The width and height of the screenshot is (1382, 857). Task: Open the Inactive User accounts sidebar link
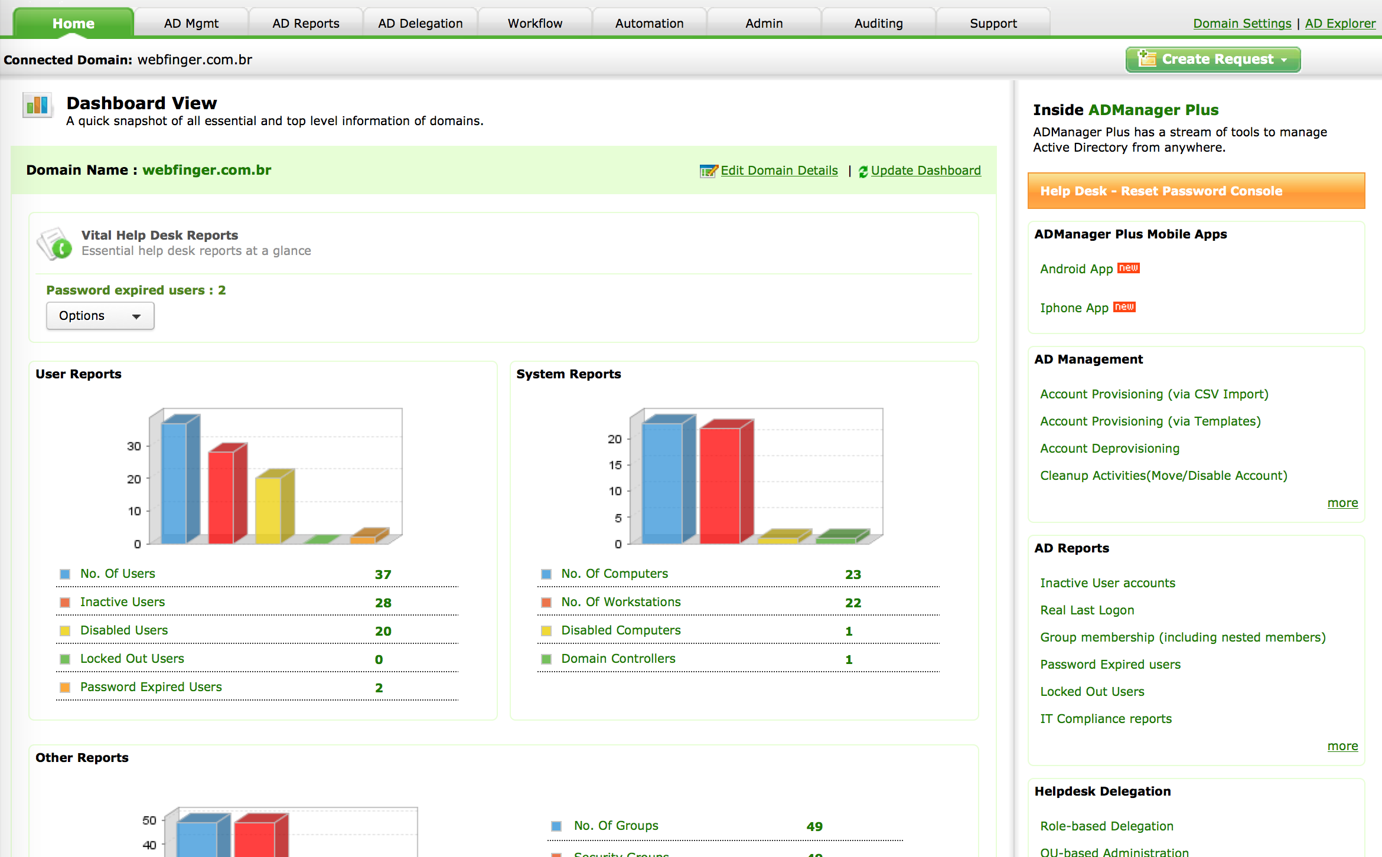1107,583
